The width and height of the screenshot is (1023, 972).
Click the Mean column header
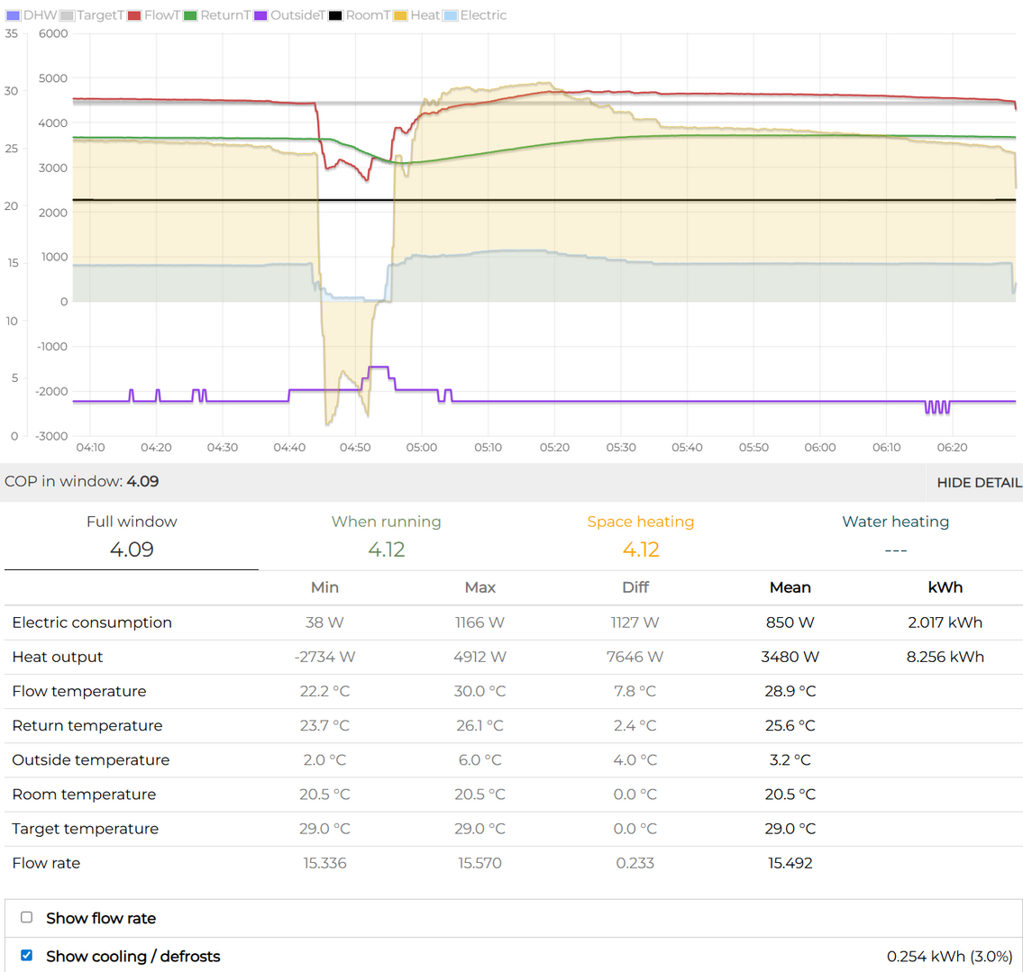point(790,587)
